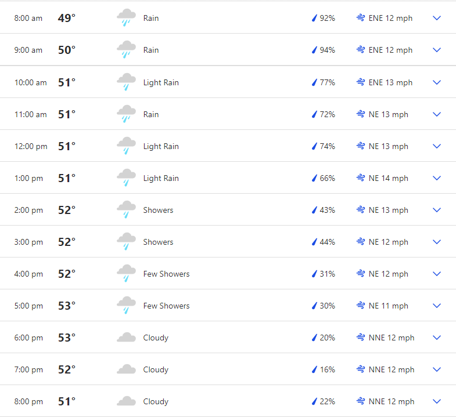Click the raindrop icon beside 16%
Screen dimensions: 456x417
click(314, 369)
